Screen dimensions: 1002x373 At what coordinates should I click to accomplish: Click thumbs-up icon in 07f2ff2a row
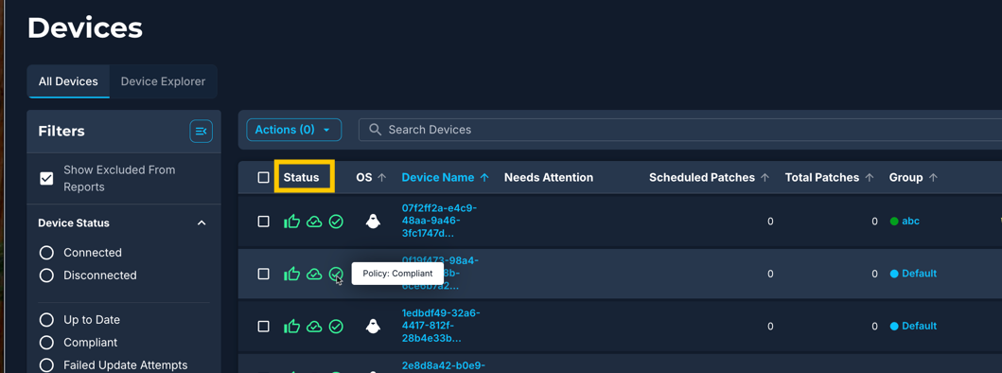click(x=291, y=222)
